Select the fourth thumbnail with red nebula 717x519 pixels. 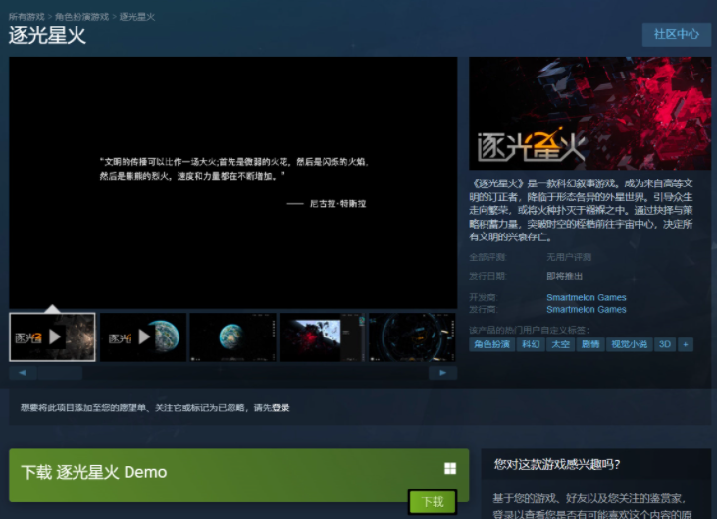tap(323, 337)
